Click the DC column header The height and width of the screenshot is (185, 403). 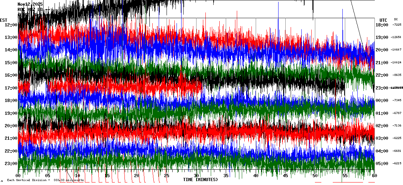coord(396,19)
